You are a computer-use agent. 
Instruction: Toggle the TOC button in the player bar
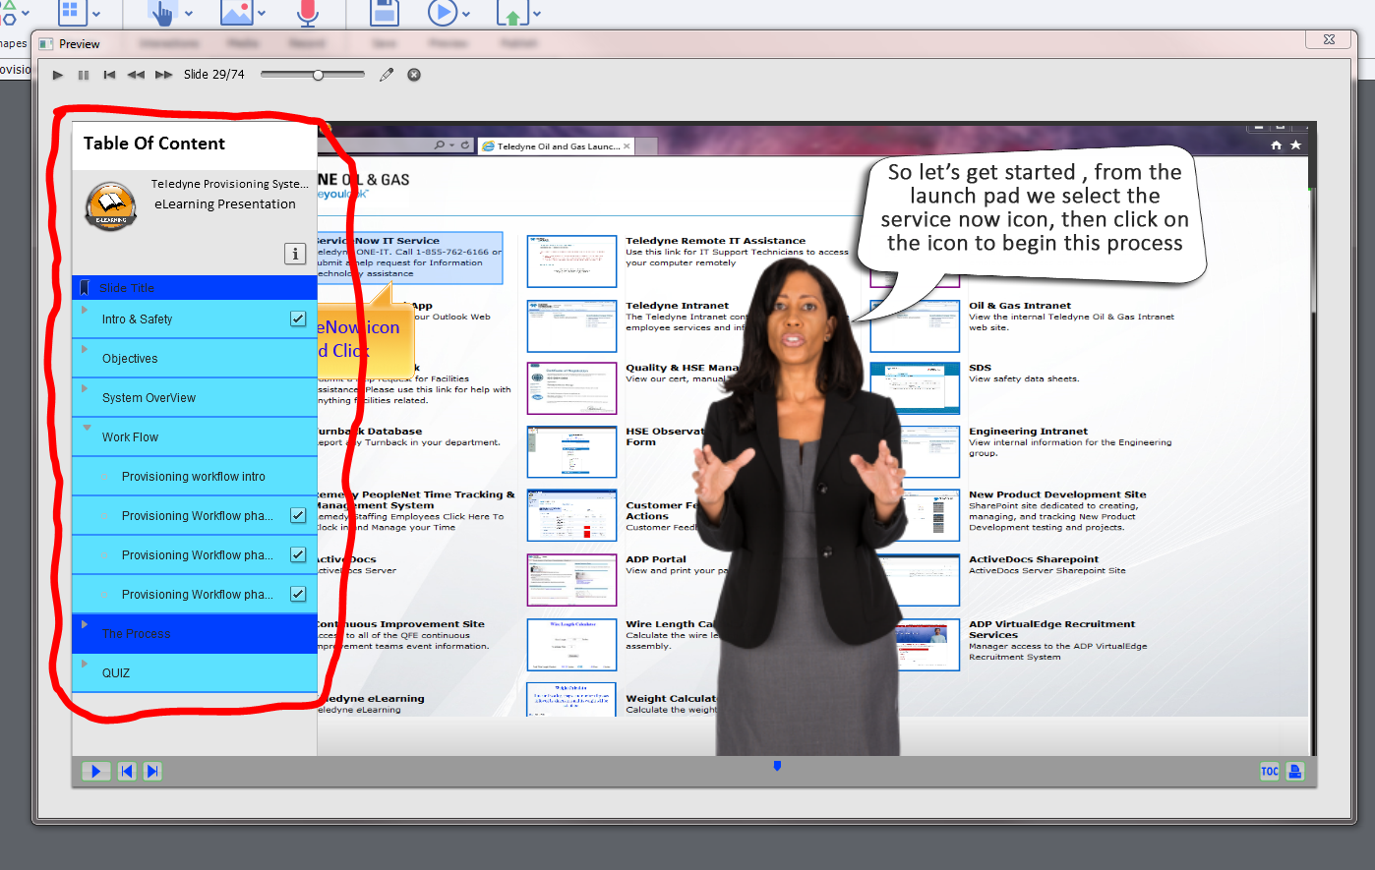[x=1270, y=772]
